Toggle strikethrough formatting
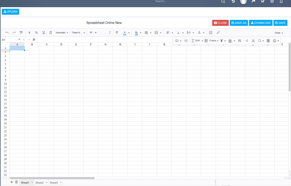Image resolution: width=291 pixels, height=186 pixels. coord(117,33)
